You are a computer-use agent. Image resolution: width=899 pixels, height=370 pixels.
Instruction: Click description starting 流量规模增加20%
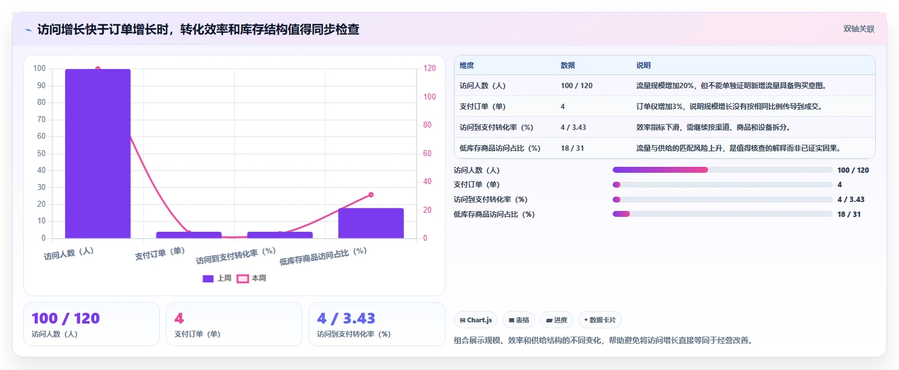731,86
